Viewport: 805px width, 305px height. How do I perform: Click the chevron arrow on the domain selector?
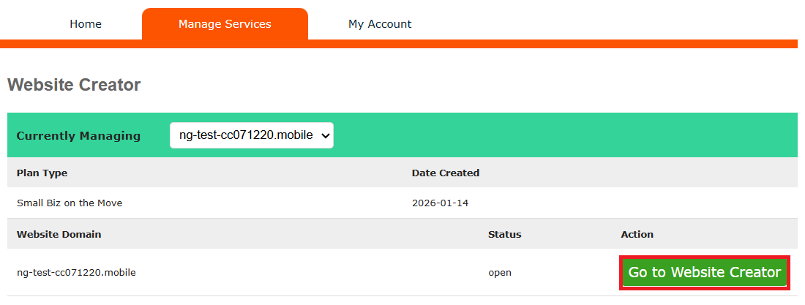point(325,135)
